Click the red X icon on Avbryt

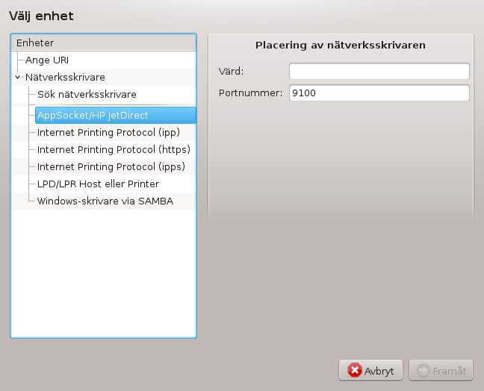pyautogui.click(x=355, y=370)
